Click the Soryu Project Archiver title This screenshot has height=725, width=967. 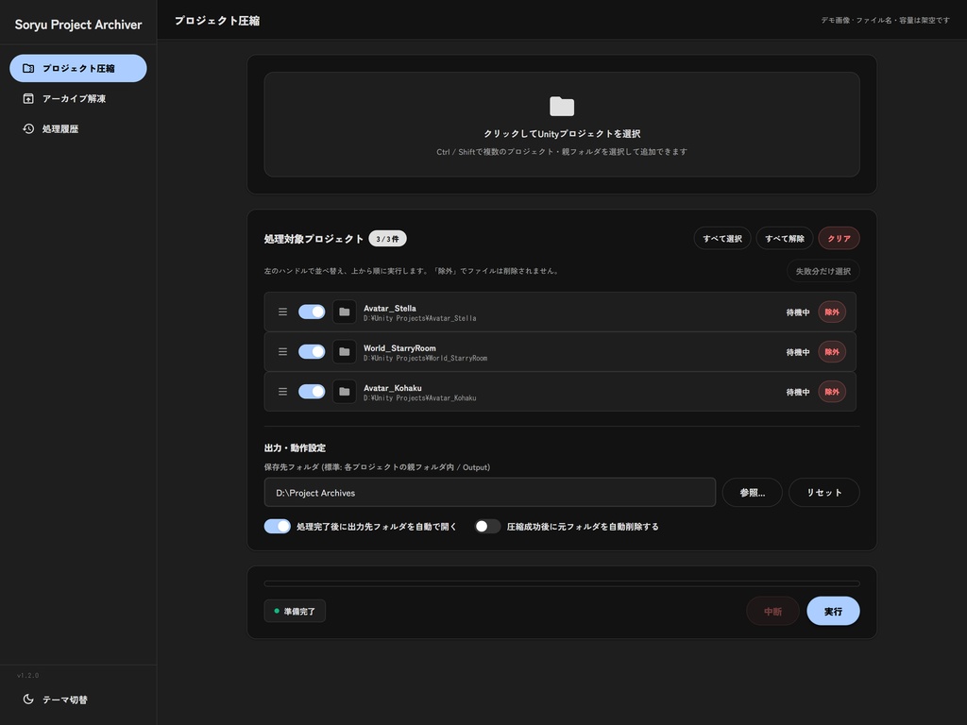(78, 25)
